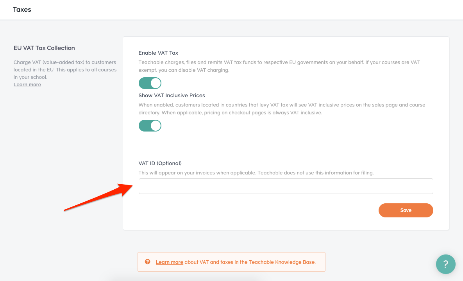The height and width of the screenshot is (281, 463).
Task: Open the round help button with a question mark
Action: (x=445, y=264)
